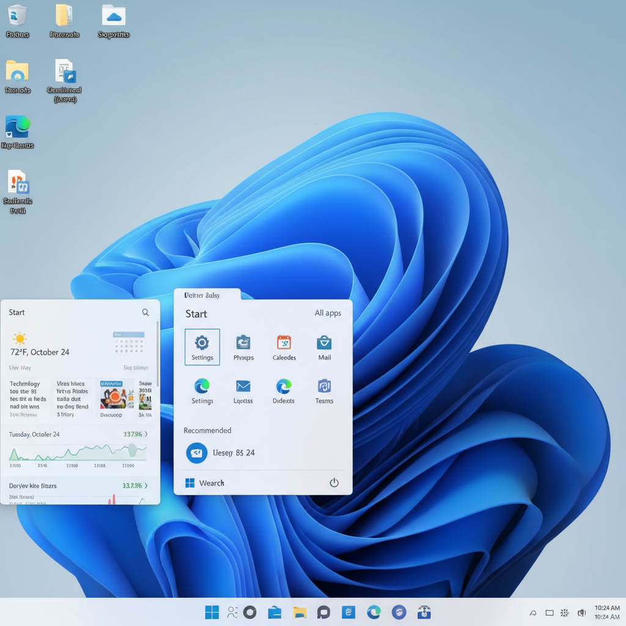
Task: Click the widgets panel scrollbar
Action: (158, 353)
